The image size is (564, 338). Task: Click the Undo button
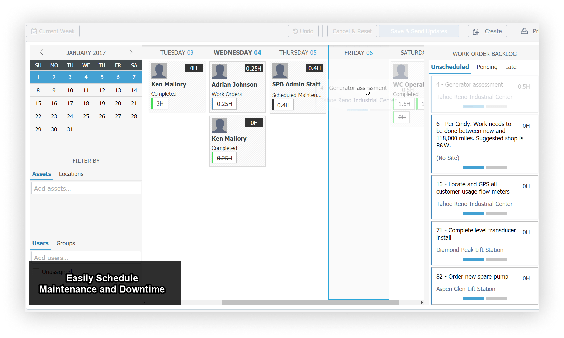(x=303, y=31)
